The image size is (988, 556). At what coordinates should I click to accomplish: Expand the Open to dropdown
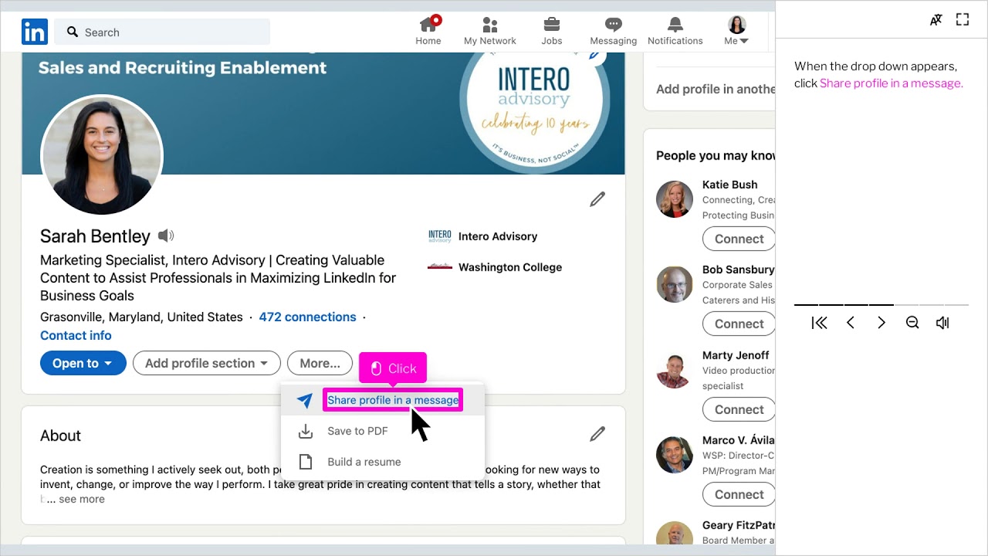[83, 363]
